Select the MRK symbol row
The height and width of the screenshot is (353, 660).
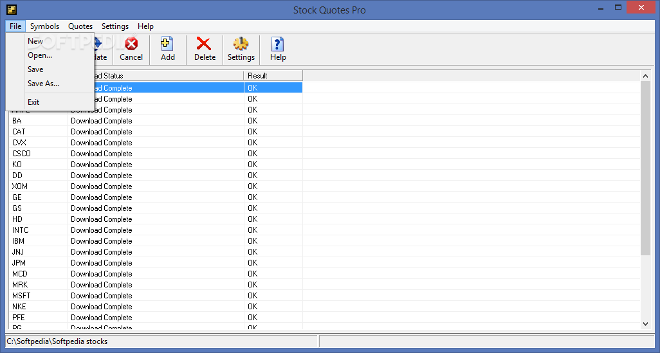156,285
